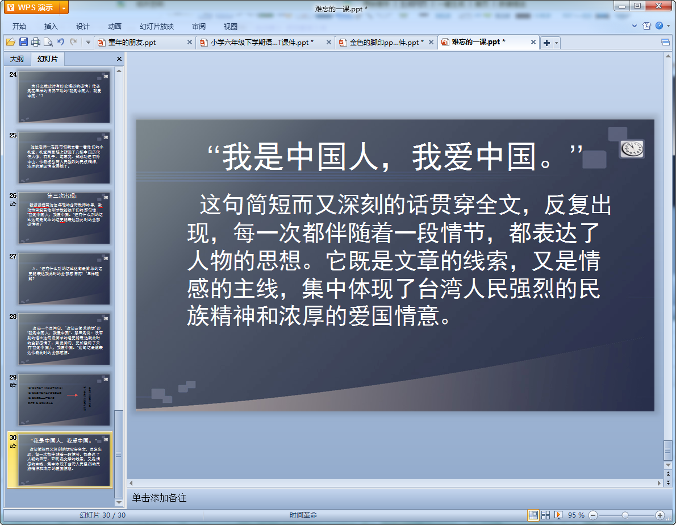Click the slide body paragraph text
The image size is (676, 525).
(x=399, y=260)
